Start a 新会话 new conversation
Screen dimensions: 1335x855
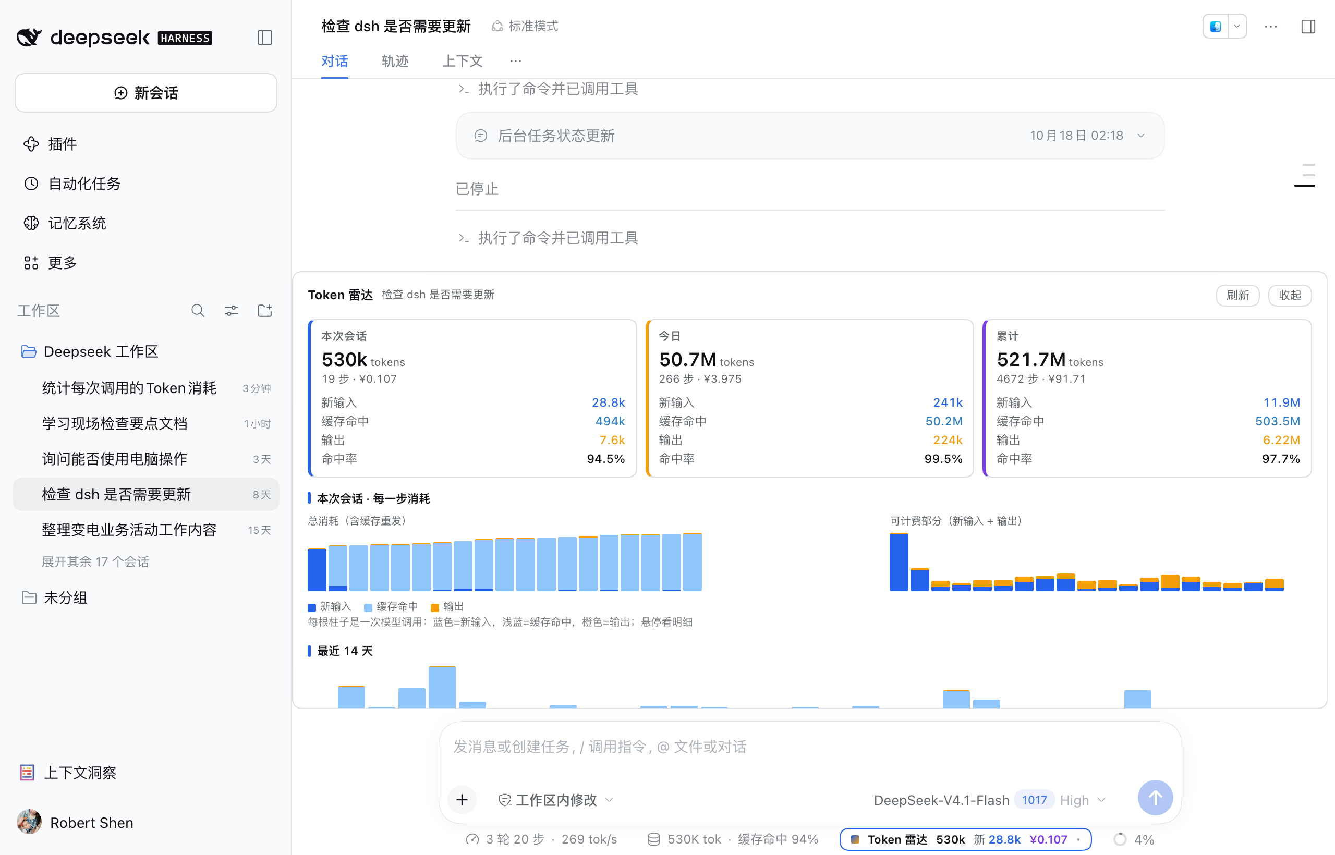click(x=146, y=93)
